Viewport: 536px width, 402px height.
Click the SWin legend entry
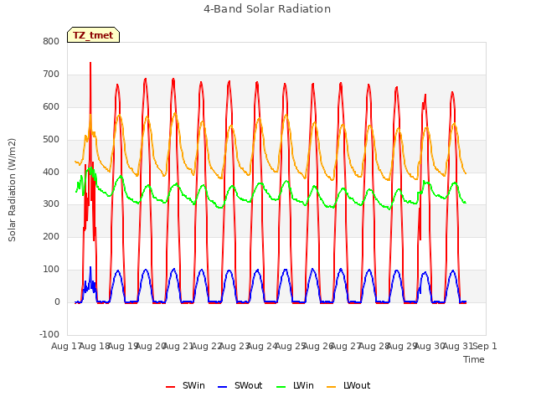185,385
